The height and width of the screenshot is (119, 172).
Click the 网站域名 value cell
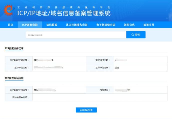coord(140,90)
